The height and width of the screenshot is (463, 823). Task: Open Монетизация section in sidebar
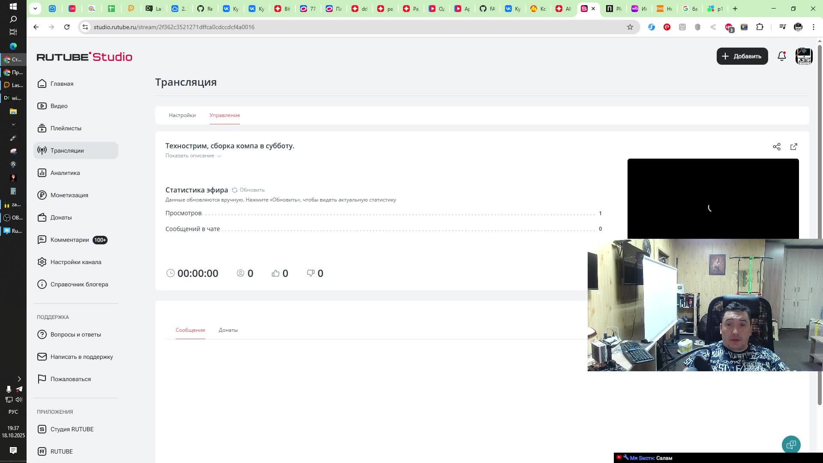click(69, 195)
